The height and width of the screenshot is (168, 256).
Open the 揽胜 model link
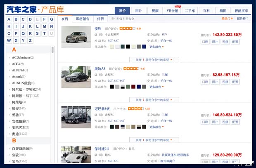click(x=98, y=28)
